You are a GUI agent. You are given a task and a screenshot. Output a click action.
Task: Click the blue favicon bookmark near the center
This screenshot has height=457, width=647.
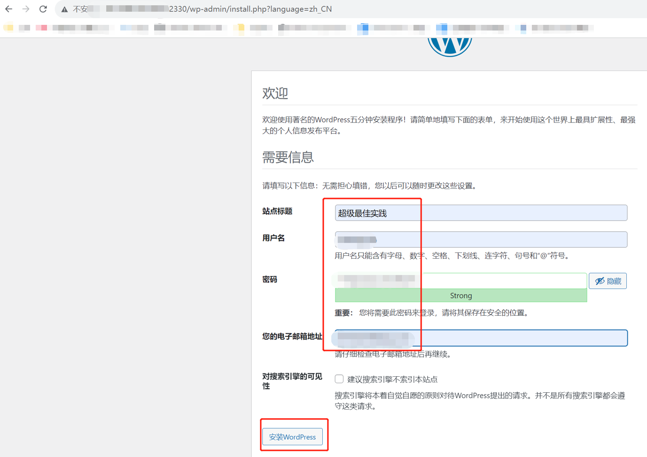pyautogui.click(x=362, y=28)
